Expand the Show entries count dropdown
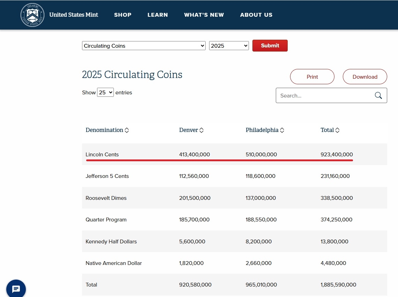The width and height of the screenshot is (398, 297). 105,93
